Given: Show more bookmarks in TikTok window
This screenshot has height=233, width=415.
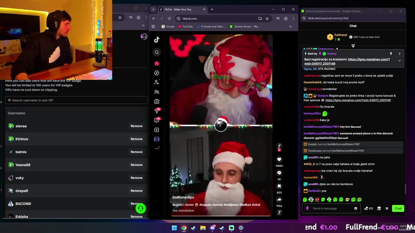Looking at the screenshot, I should coord(290,27).
